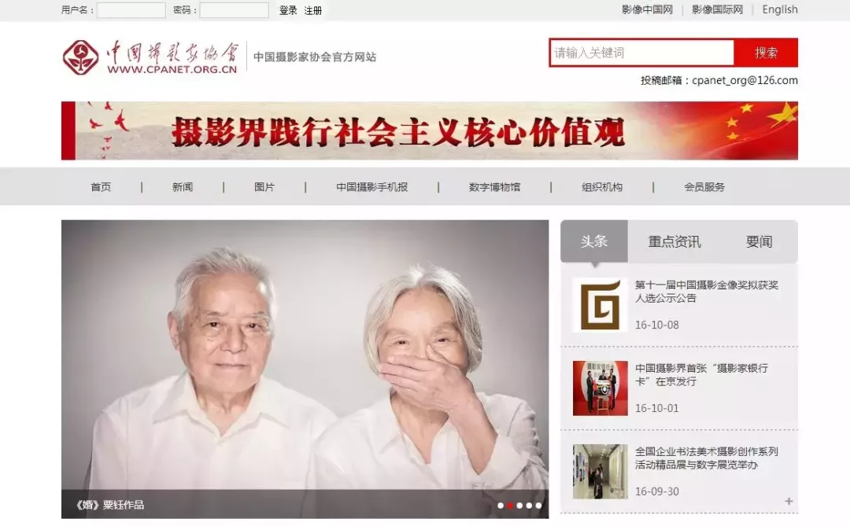Viewport: 850px width, 526px height.
Task: Select the third carousel dot
Action: pyautogui.click(x=519, y=506)
